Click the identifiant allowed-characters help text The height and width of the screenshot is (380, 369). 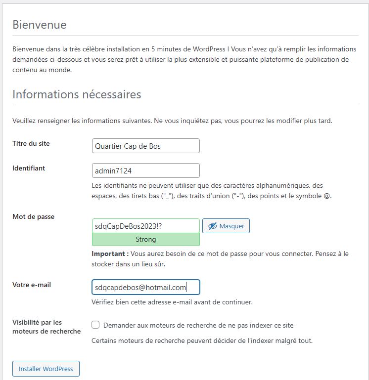[211, 191]
